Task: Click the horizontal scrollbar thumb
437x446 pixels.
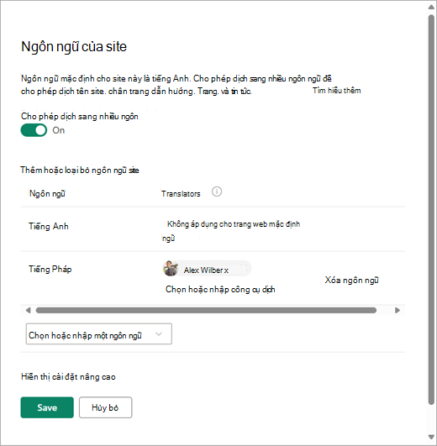Action: pos(206,310)
